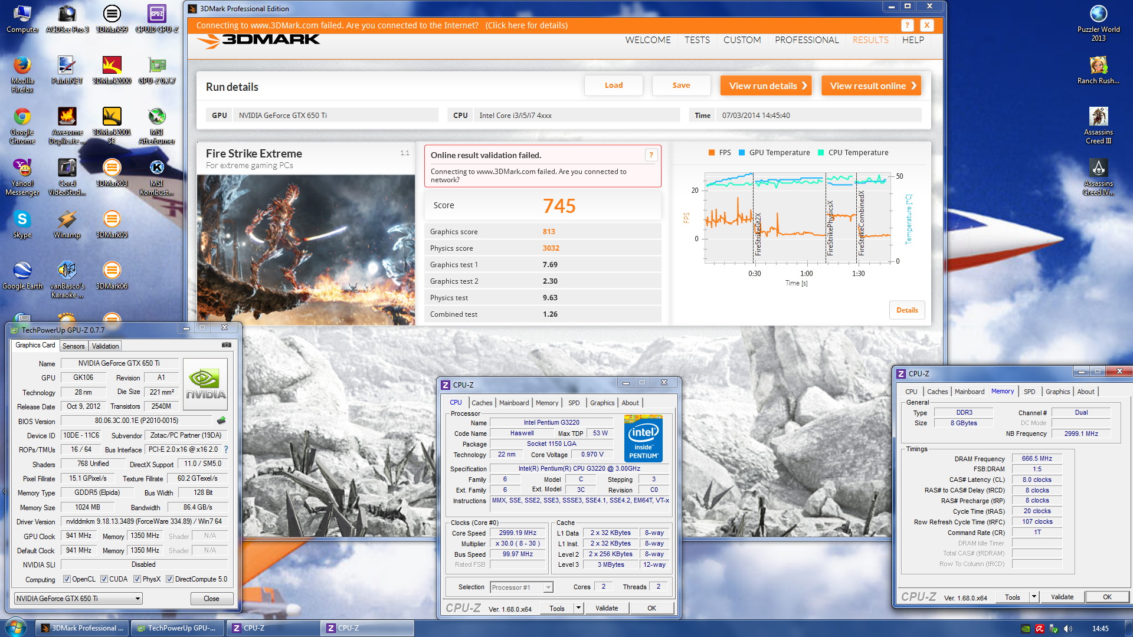Click Windows Start button
The image size is (1133, 637).
15,627
